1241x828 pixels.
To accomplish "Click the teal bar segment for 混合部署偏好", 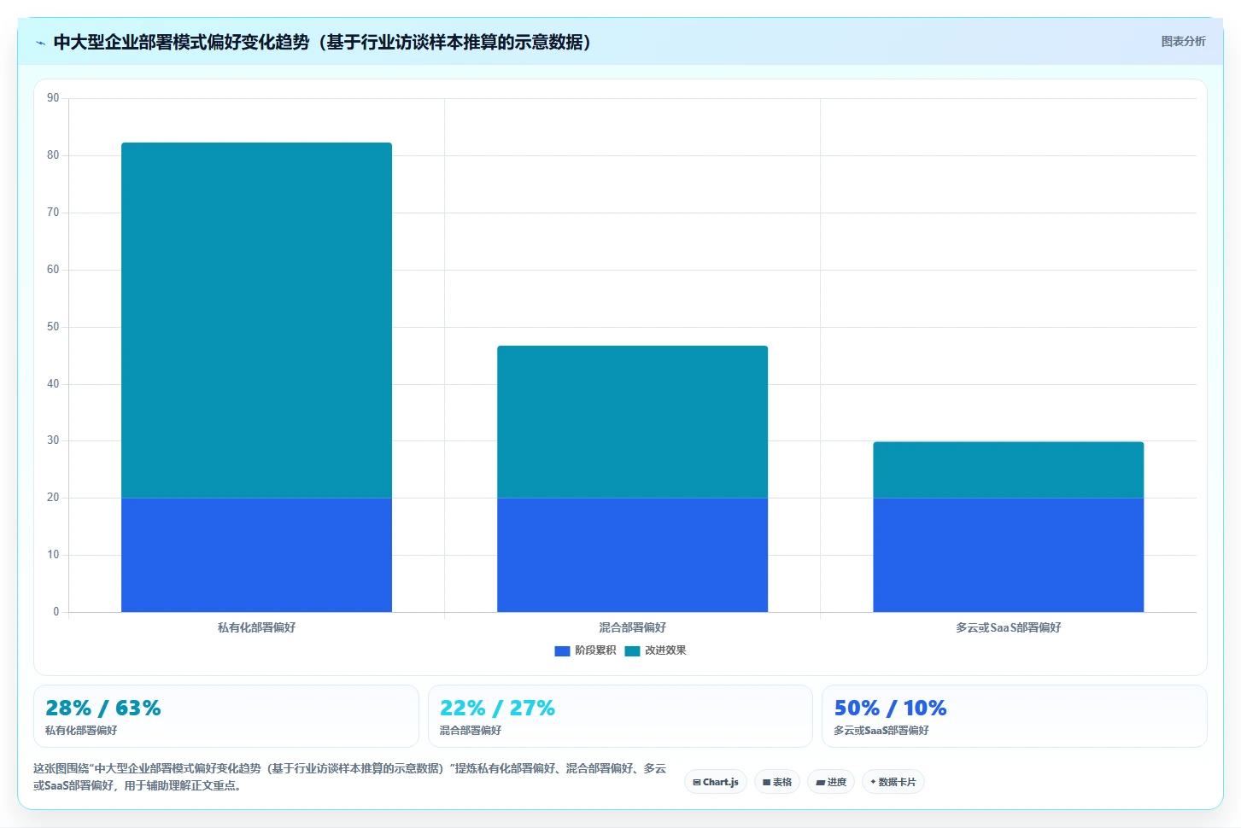I will coord(632,422).
